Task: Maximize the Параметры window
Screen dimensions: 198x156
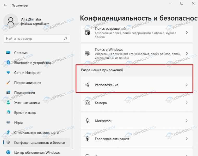Action: [x=182, y=3]
